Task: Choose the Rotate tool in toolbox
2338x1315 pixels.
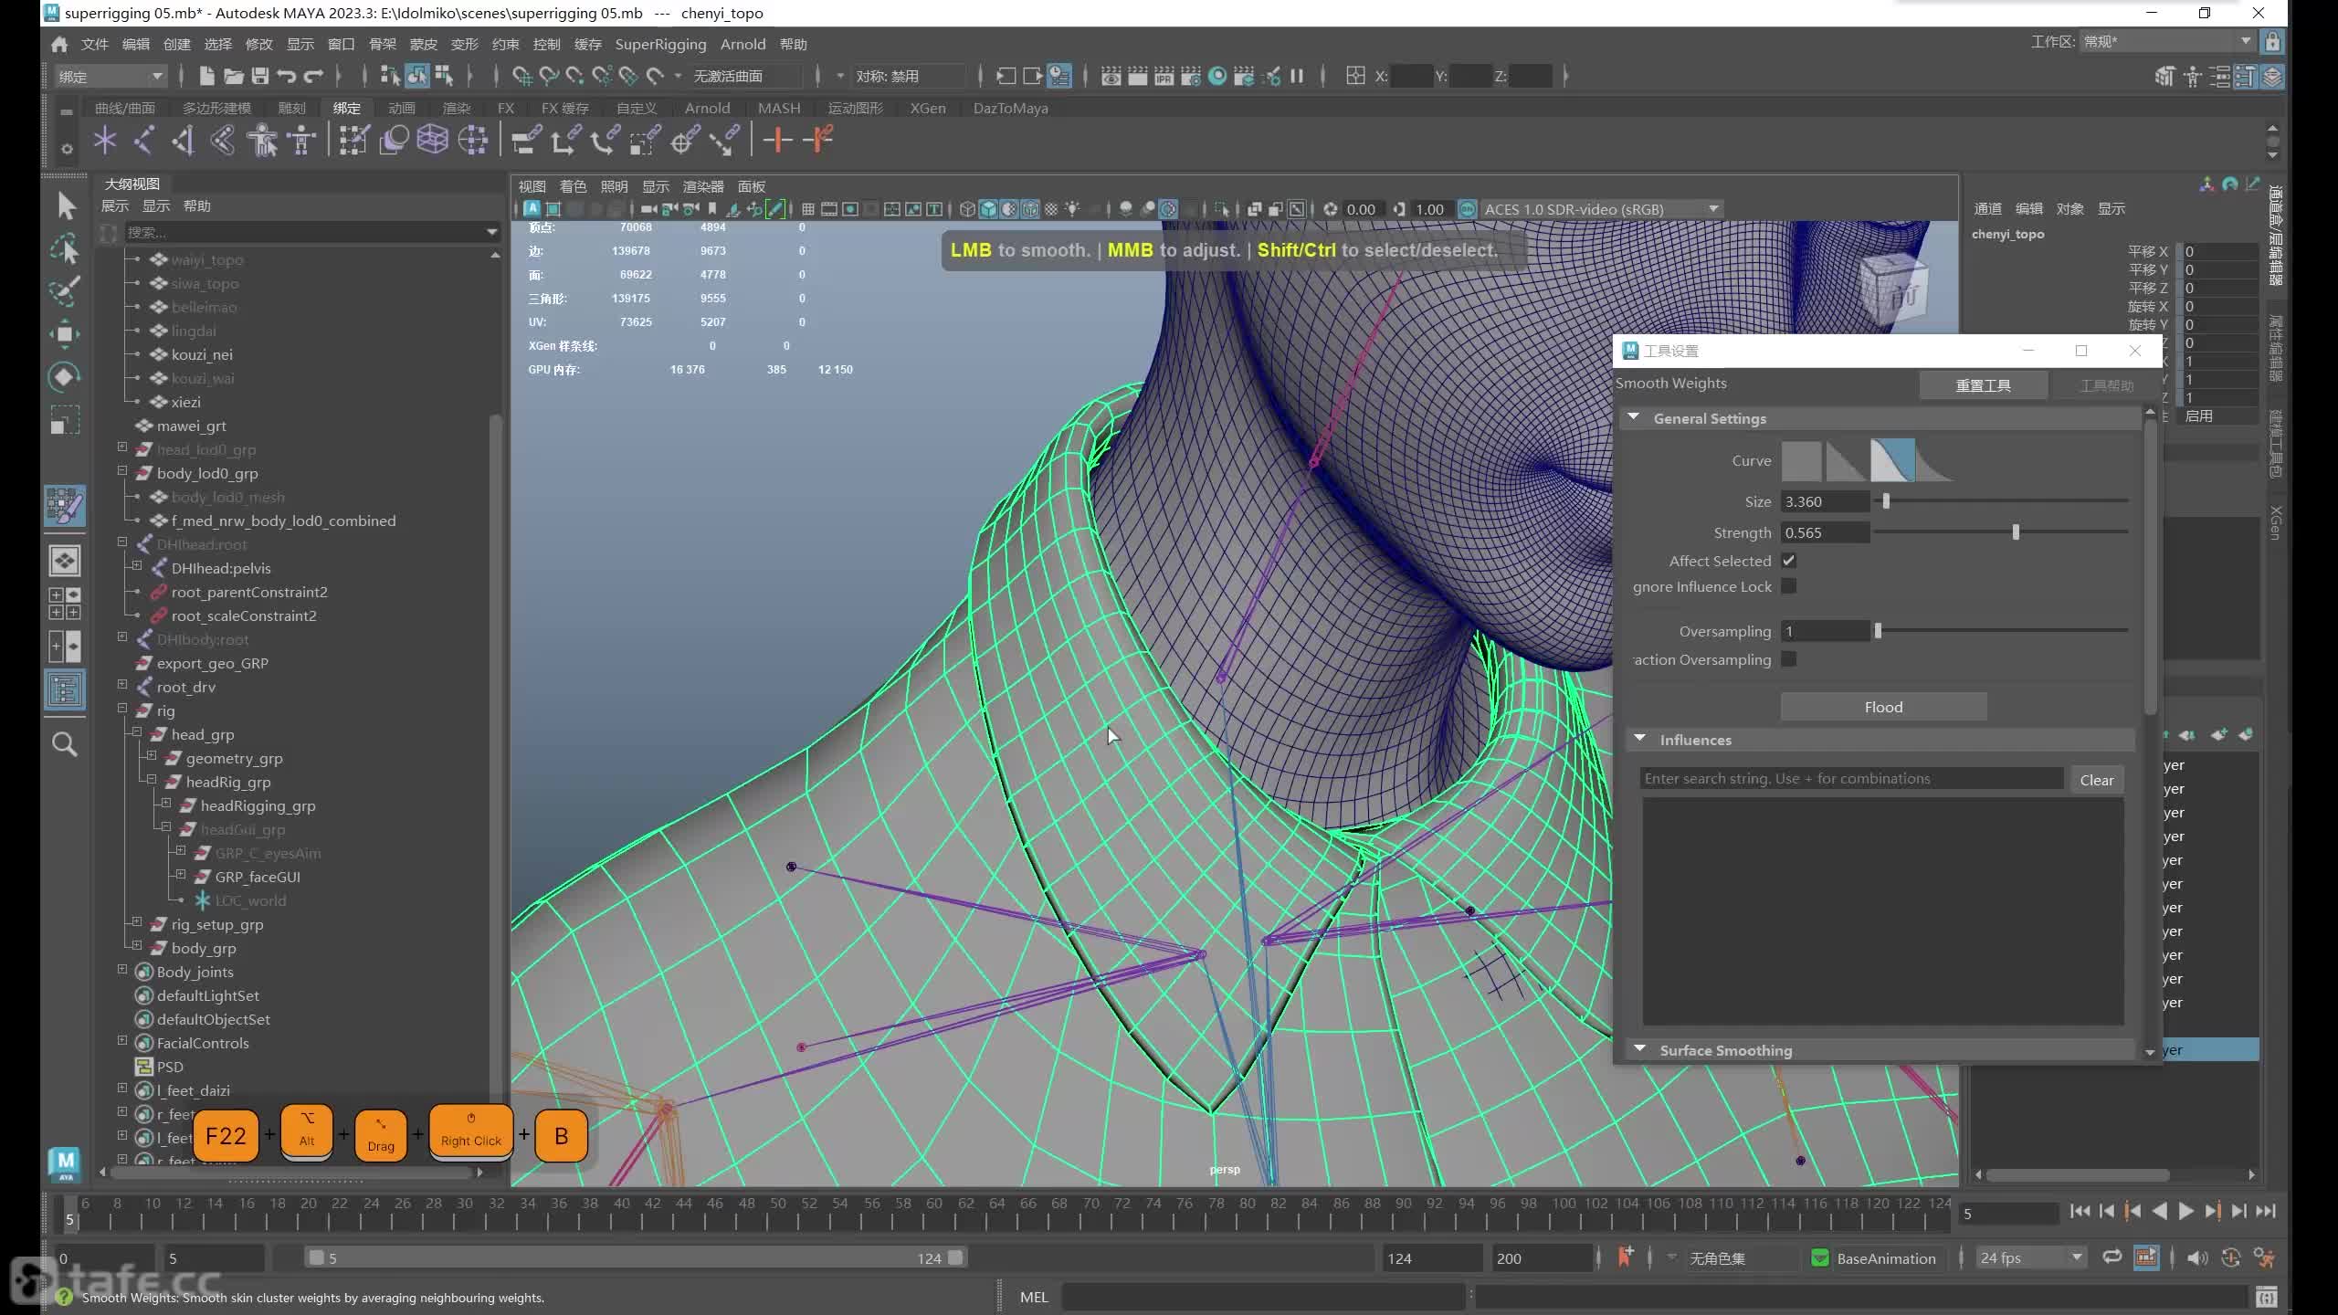Action: point(65,376)
